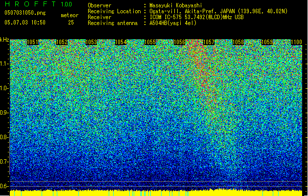Click the 1100 time marker
Viewport: 308px width, 196px height.
coord(296,42)
